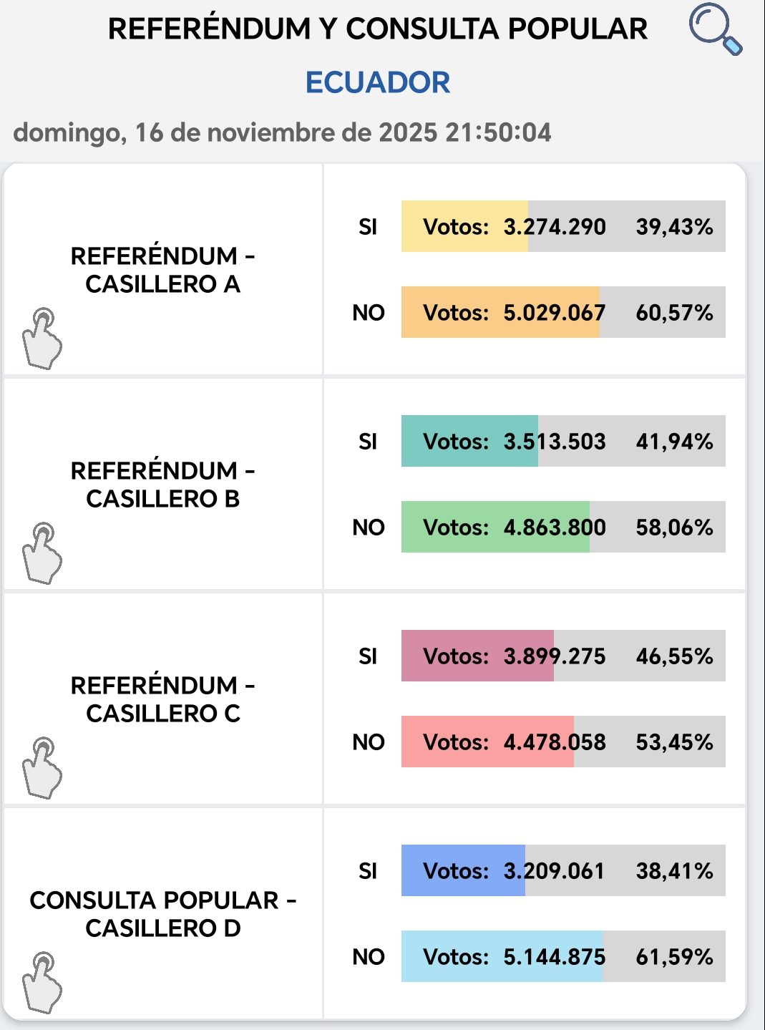Click the purple-pink SI bar for Casillero C
This screenshot has height=1030, width=765.
pyautogui.click(x=477, y=656)
